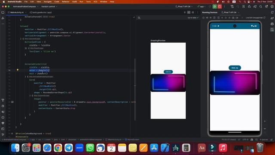
Task: Open the AnimatedVisibleCompose project dropdown
Action: click(25, 6)
